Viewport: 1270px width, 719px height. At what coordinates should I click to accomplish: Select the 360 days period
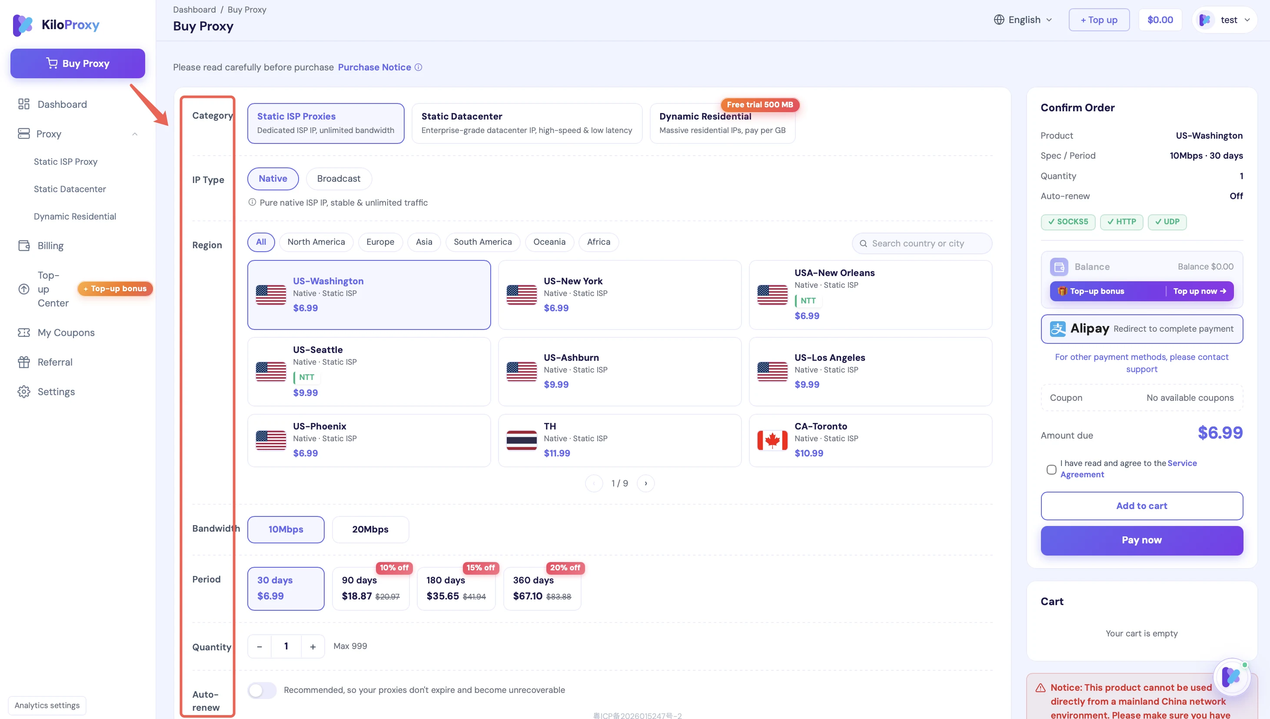coord(542,589)
